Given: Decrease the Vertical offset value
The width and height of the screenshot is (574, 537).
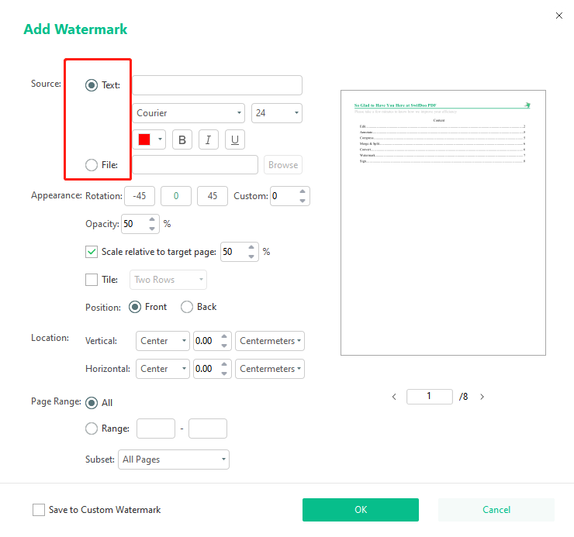Looking at the screenshot, I should click(224, 346).
